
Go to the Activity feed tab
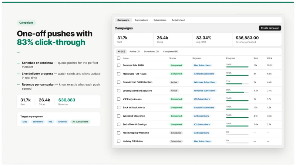[x=178, y=20]
